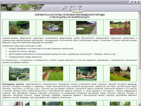Open the fountain with sculptures thumbnail

(86, 73)
